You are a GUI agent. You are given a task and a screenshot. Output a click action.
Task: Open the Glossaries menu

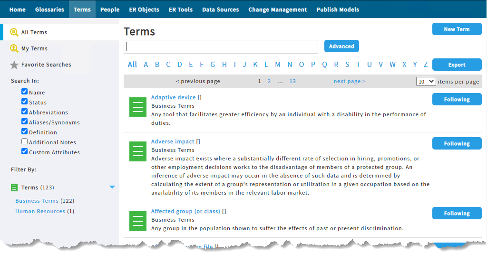pos(49,9)
